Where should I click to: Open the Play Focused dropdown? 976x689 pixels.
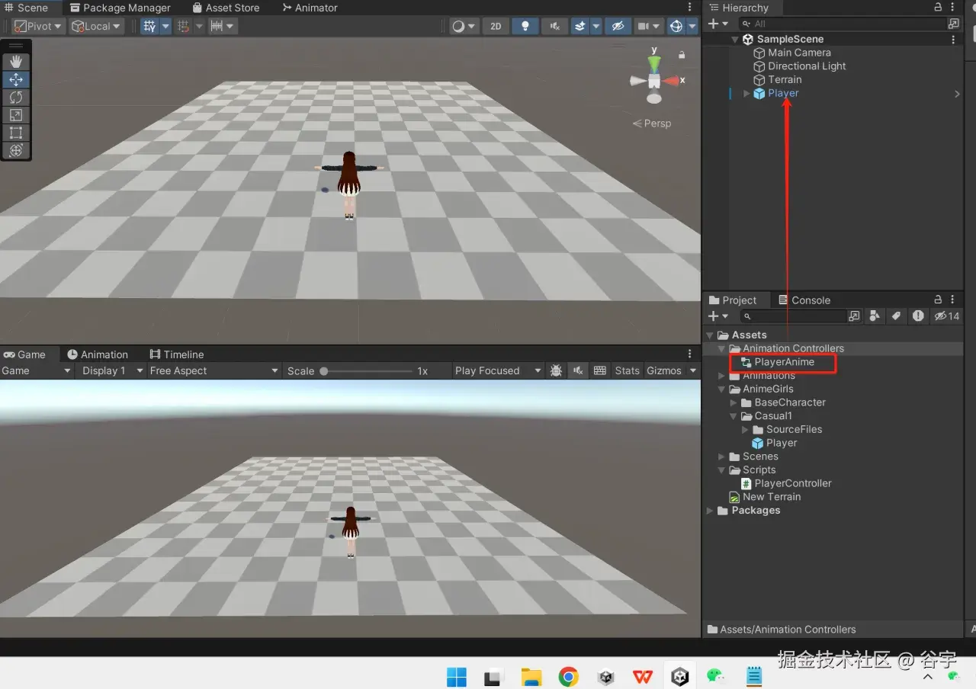498,370
